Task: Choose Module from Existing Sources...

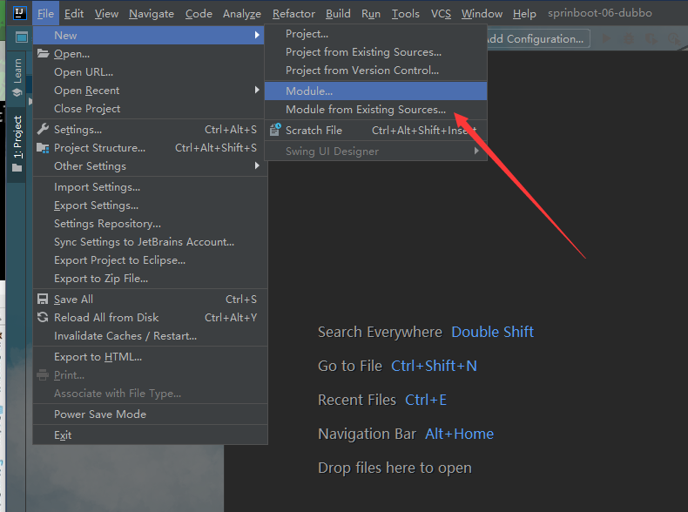Action: [365, 110]
